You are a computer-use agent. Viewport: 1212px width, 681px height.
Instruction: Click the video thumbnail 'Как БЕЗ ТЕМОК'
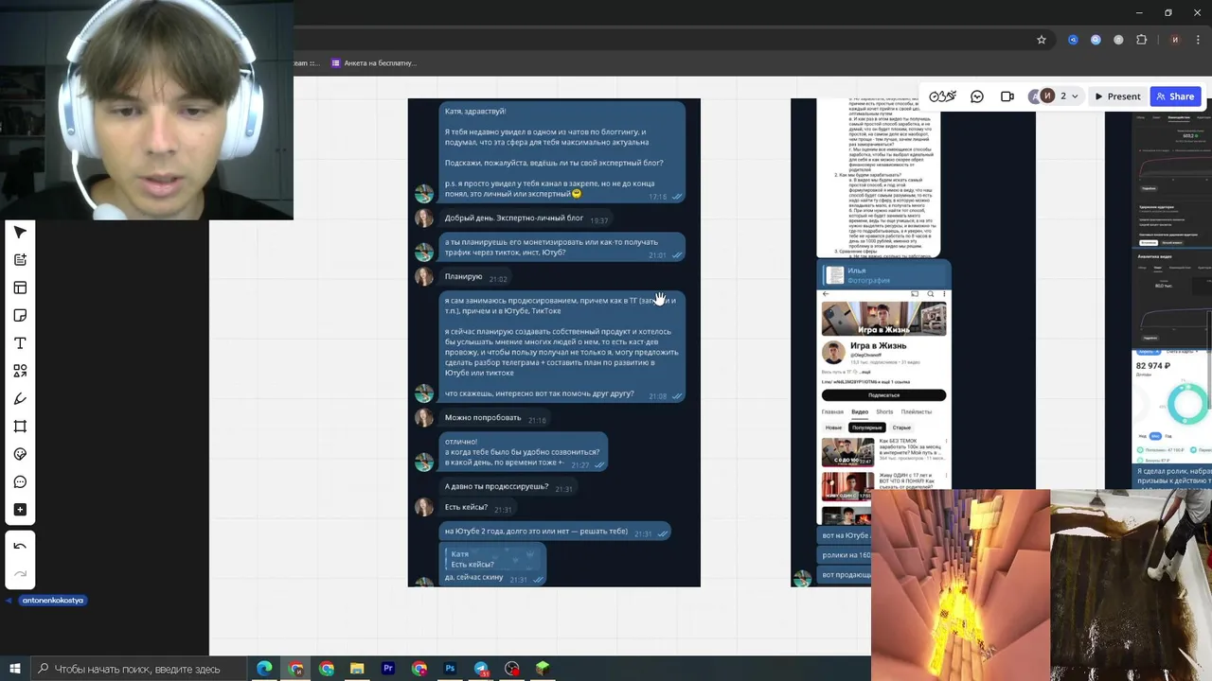coord(847,452)
